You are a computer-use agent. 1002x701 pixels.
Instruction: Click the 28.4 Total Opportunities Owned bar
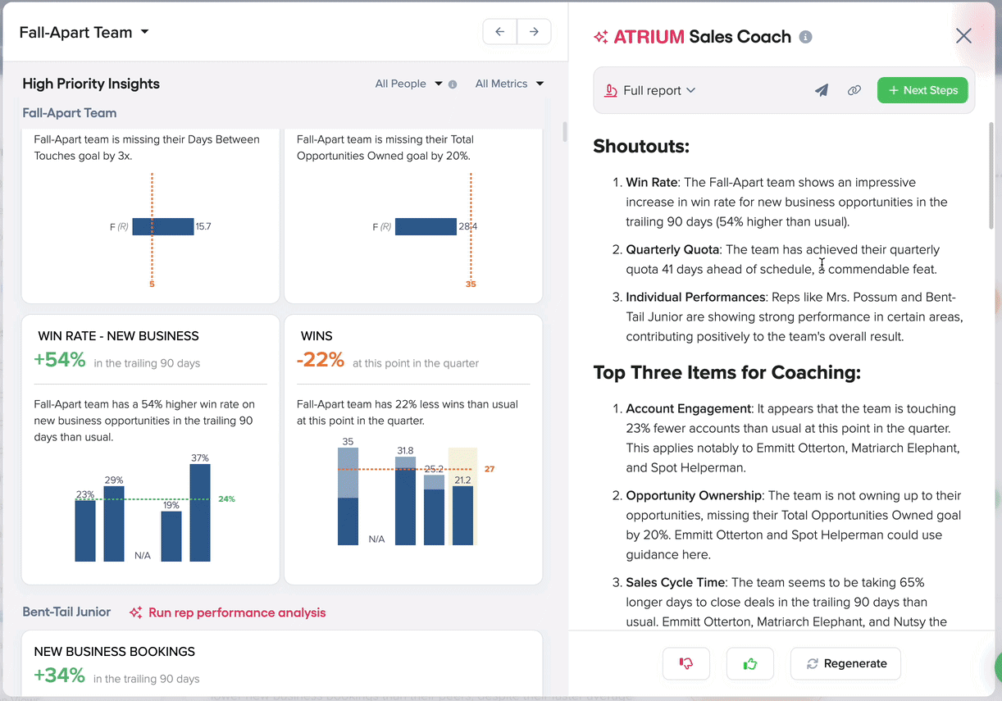(x=426, y=226)
